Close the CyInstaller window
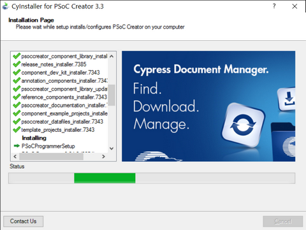The width and height of the screenshot is (306, 230). point(295,6)
